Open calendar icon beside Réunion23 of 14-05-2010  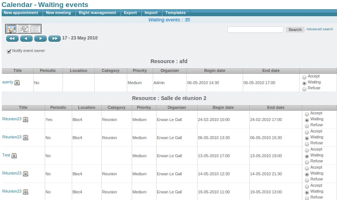pos(26,173)
